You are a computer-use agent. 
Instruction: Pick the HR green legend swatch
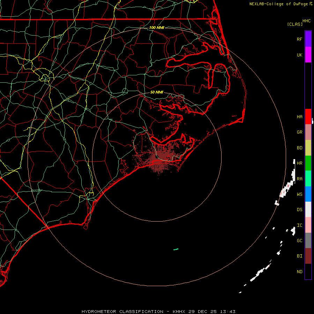tap(308, 163)
